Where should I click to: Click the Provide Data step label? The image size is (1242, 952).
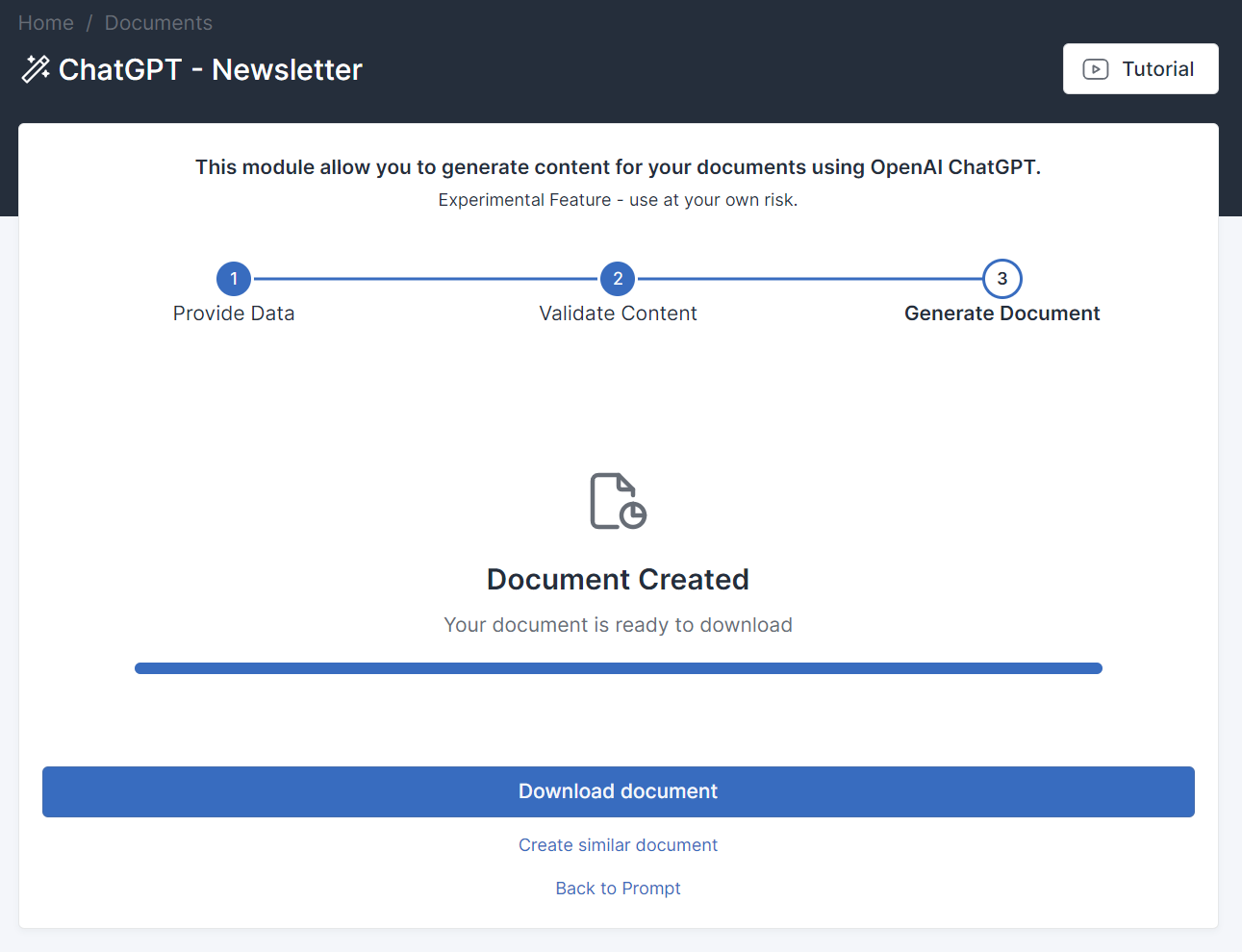pyautogui.click(x=234, y=313)
